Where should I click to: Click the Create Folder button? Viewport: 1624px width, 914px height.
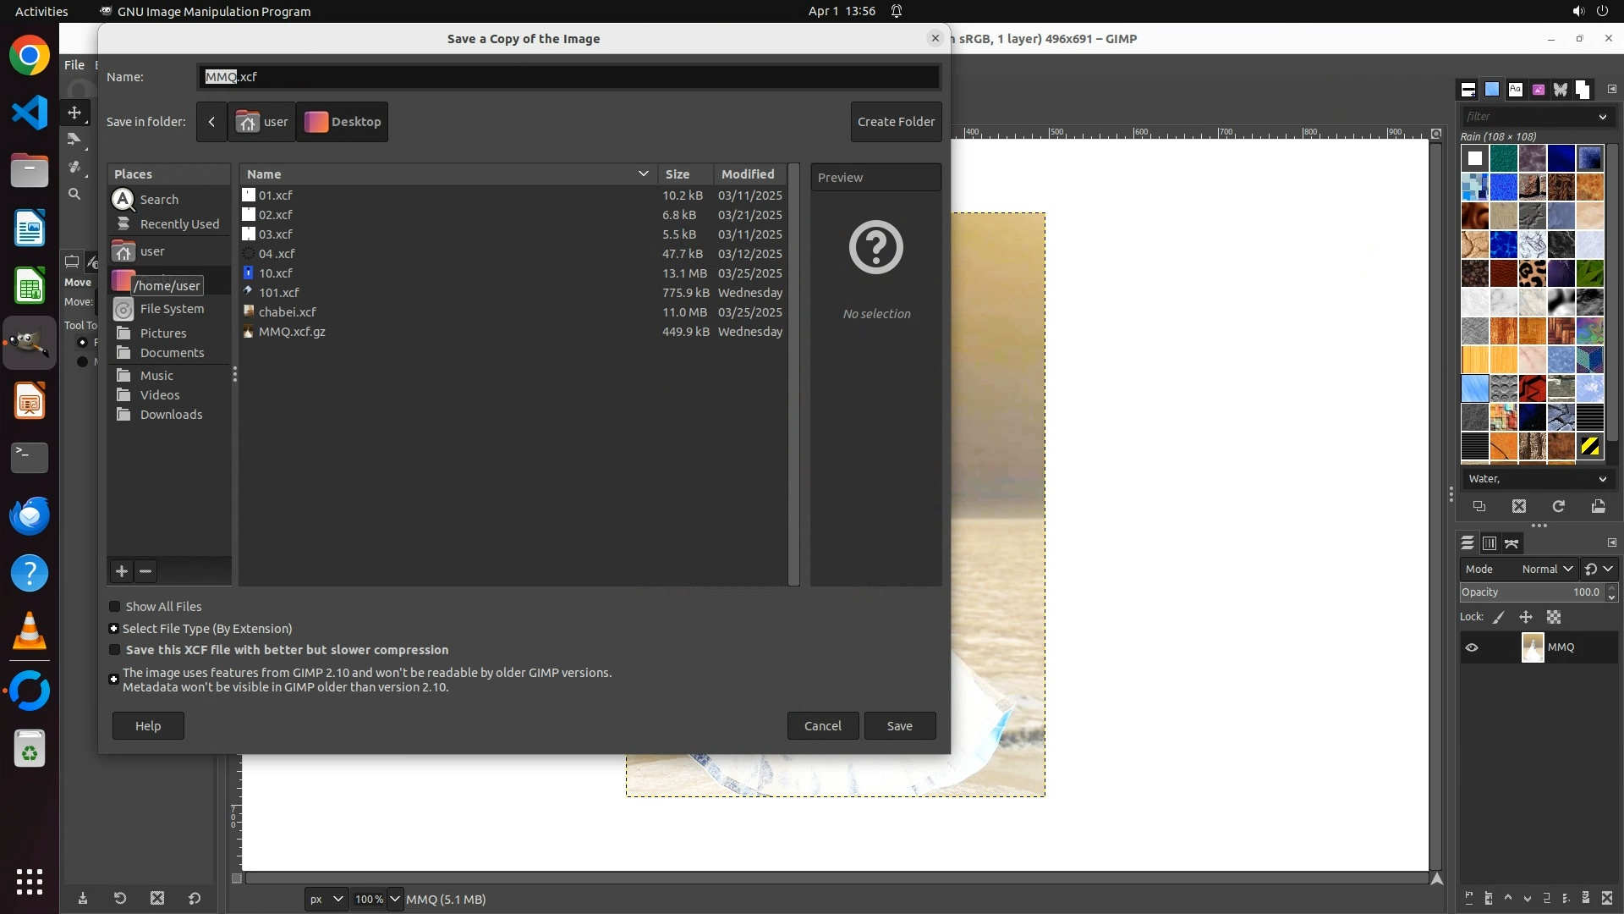896,122
